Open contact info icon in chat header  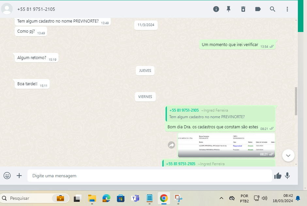[216, 9]
